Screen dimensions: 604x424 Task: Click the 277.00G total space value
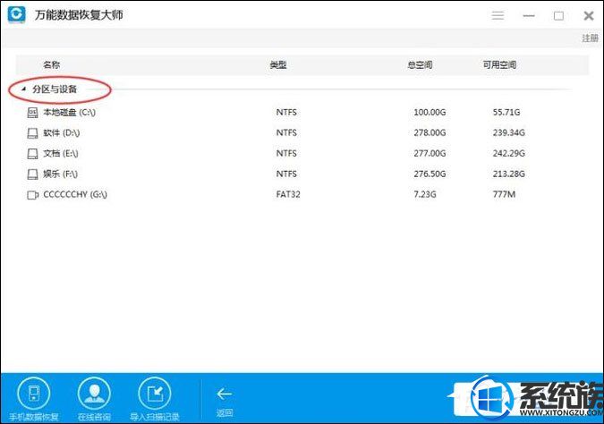(430, 153)
